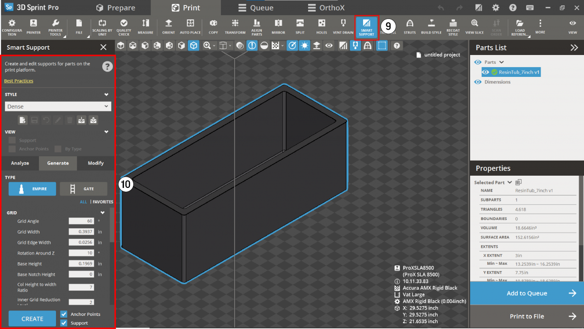Viewport: 584px width, 329px height.
Task: Open the Best Practices link
Action: 18,81
